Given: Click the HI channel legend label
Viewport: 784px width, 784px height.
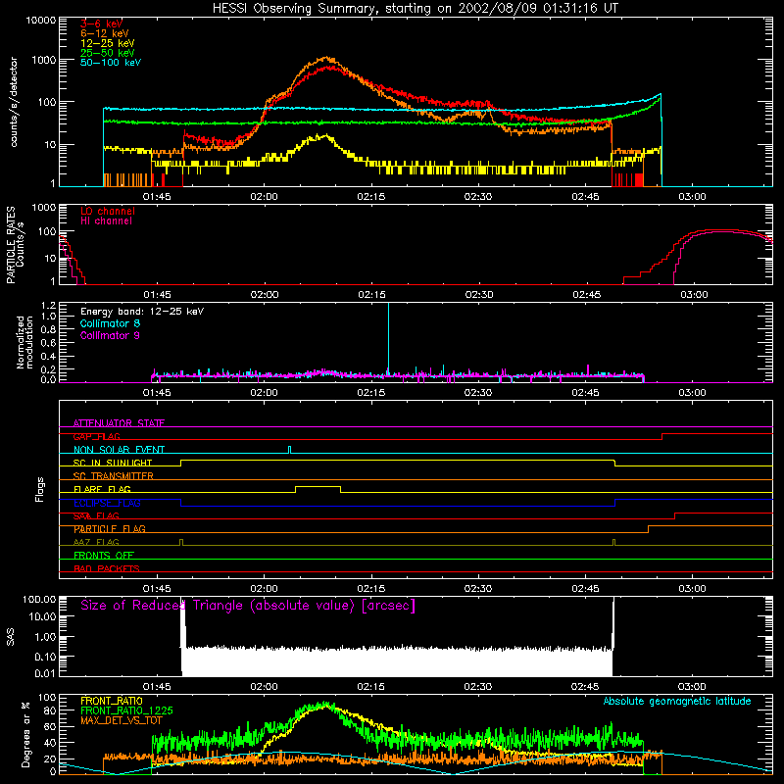Looking at the screenshot, I should click(106, 220).
